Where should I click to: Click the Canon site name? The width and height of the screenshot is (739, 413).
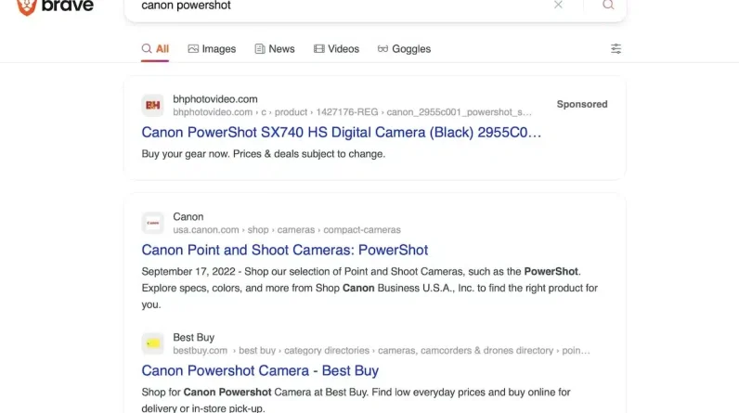tap(188, 216)
